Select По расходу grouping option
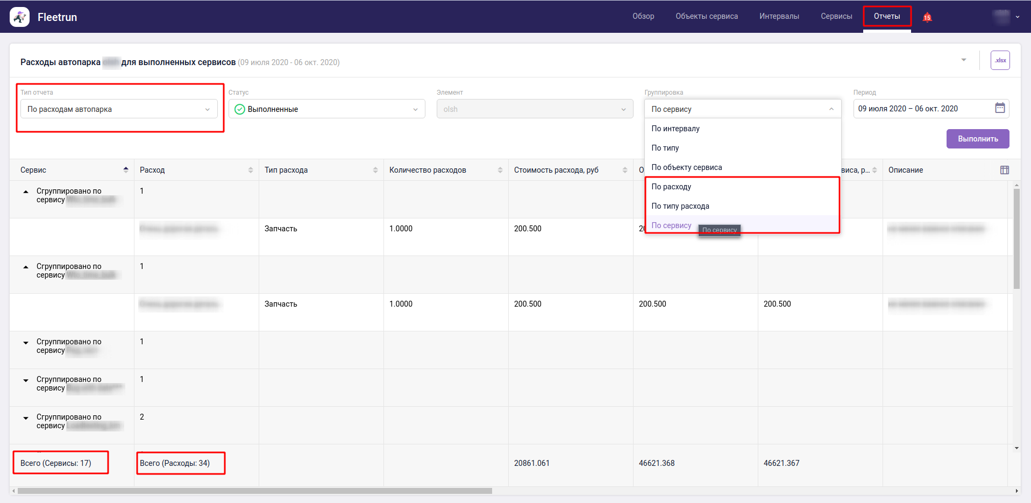Image resolution: width=1031 pixels, height=503 pixels. tap(671, 187)
